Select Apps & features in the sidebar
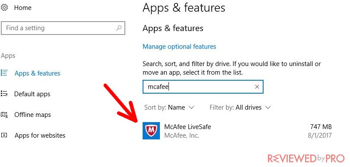The height and width of the screenshot is (167, 350). 38,73
